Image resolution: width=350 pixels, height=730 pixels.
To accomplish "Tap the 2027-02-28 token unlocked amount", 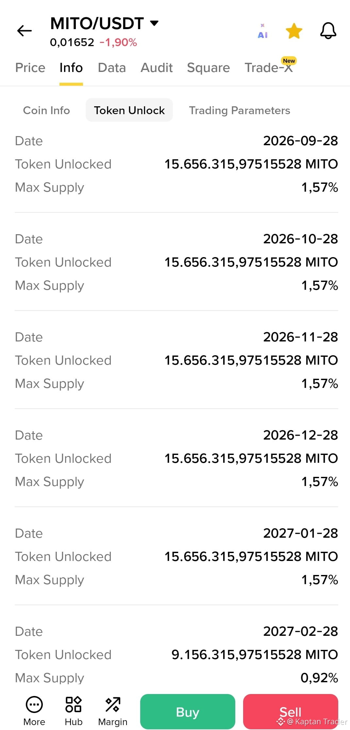I will (x=255, y=654).
